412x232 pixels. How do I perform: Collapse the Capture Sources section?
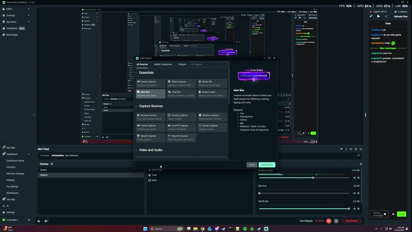tap(136, 106)
